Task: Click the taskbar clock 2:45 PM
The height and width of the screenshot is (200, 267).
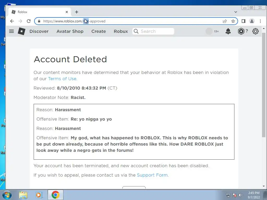Action: coord(254,193)
